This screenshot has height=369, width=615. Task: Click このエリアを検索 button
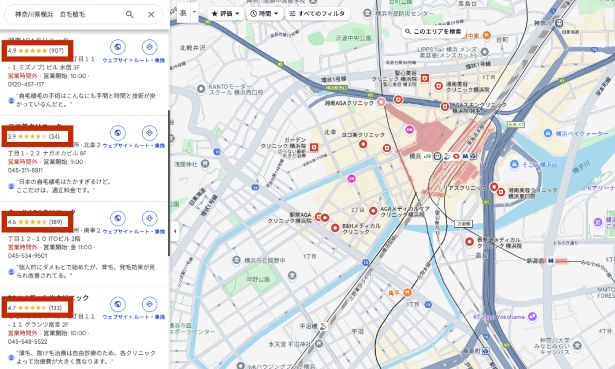pos(432,31)
